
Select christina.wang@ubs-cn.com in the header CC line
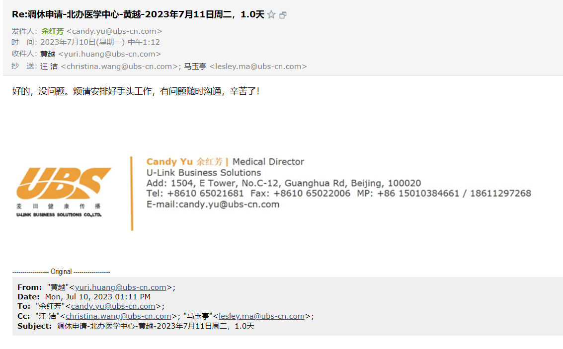pos(119,66)
